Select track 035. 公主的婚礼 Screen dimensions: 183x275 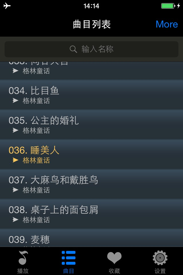click(x=91, y=125)
